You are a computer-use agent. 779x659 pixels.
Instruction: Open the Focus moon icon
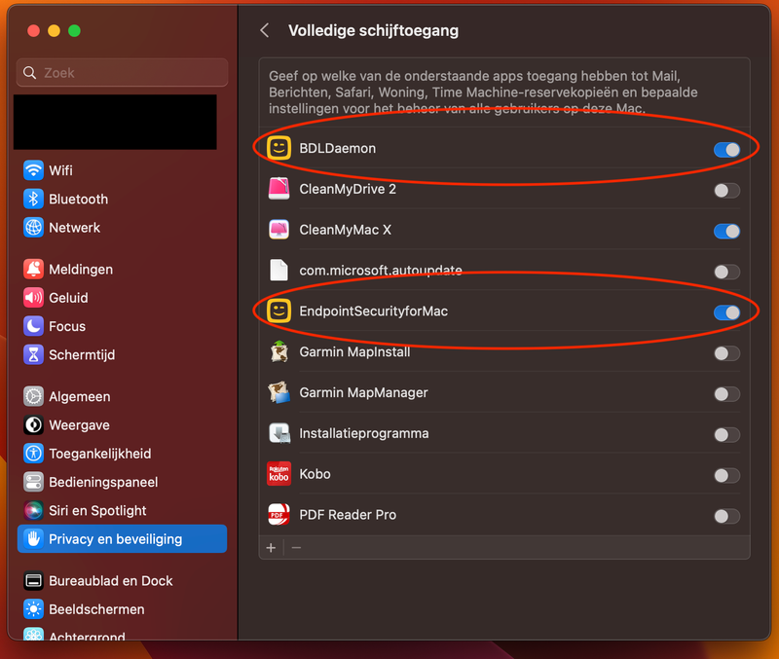[x=34, y=326]
